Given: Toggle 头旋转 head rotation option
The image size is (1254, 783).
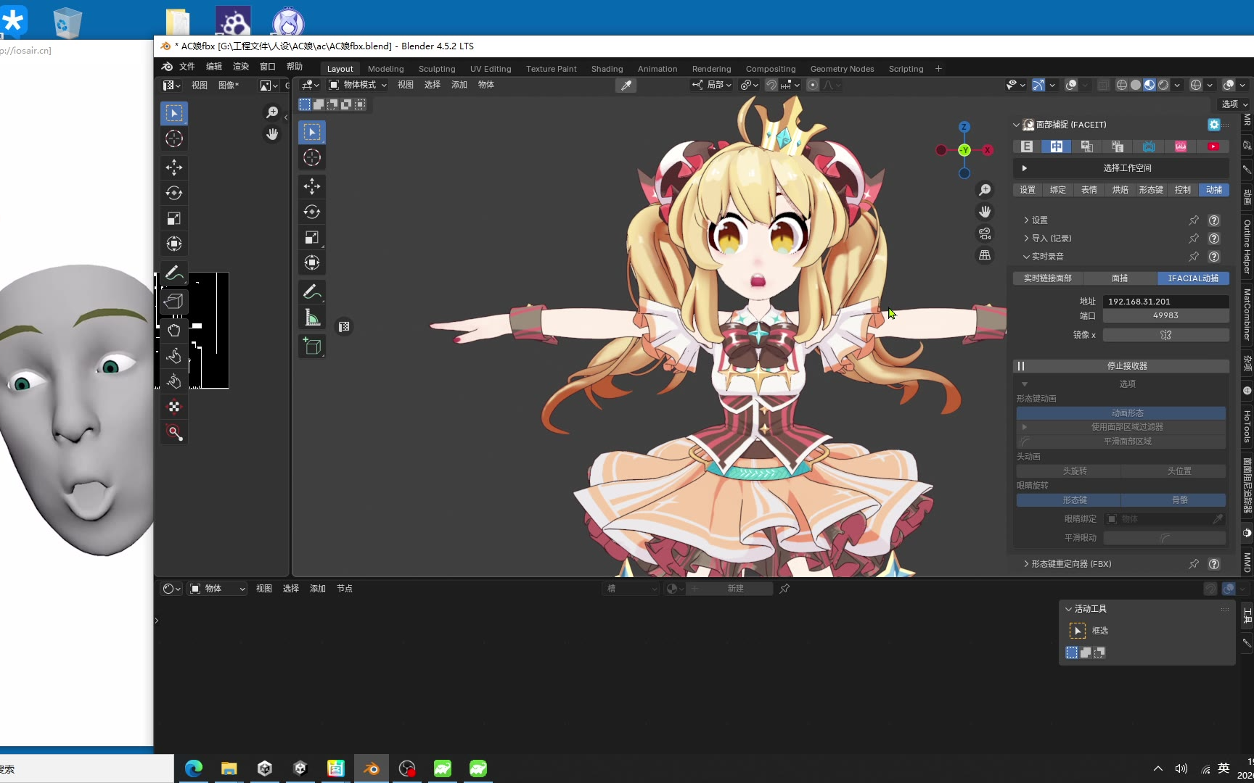Looking at the screenshot, I should point(1069,471).
